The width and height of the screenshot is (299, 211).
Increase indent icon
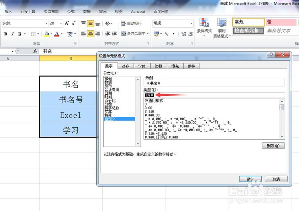[x=114, y=34]
